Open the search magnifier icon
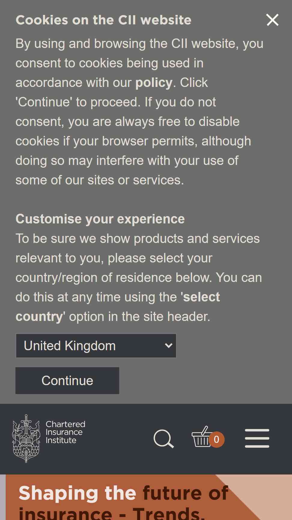This screenshot has height=520, width=292. pos(164,439)
